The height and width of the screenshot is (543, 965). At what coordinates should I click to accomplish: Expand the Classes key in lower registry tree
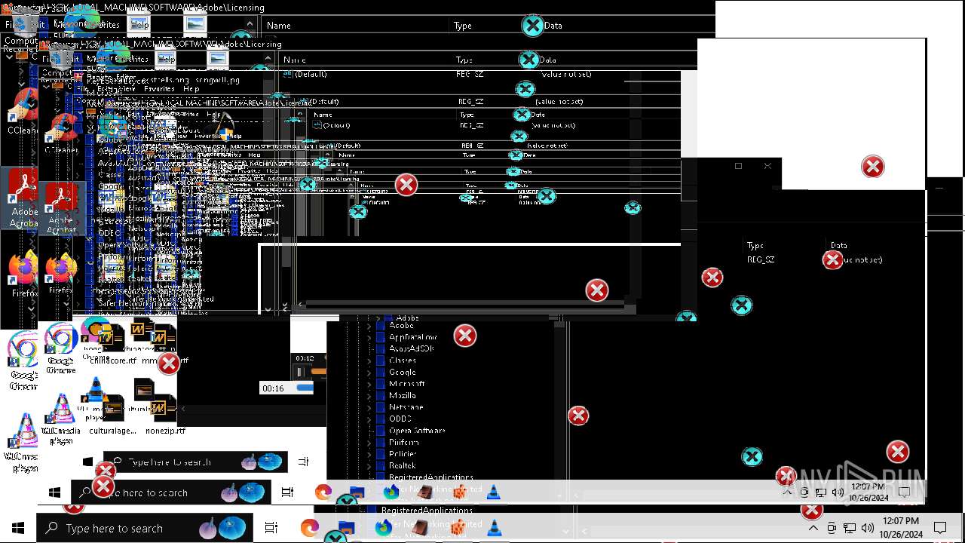[x=369, y=360]
